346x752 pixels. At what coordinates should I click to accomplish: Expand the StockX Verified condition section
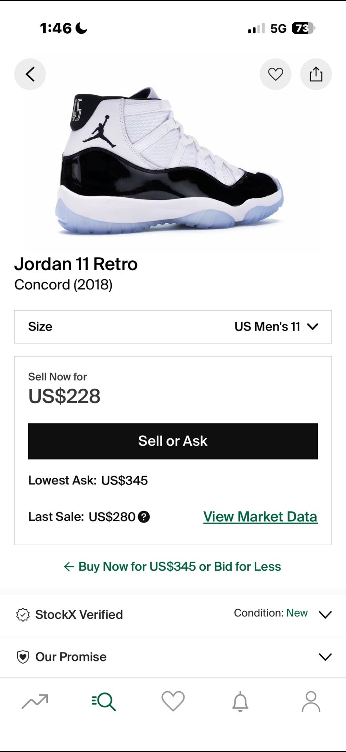(x=325, y=615)
